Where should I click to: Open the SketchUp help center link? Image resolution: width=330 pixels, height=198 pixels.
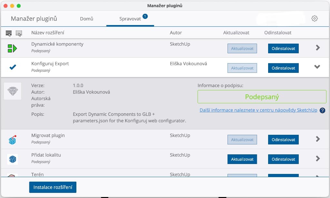pyautogui.click(x=258, y=110)
